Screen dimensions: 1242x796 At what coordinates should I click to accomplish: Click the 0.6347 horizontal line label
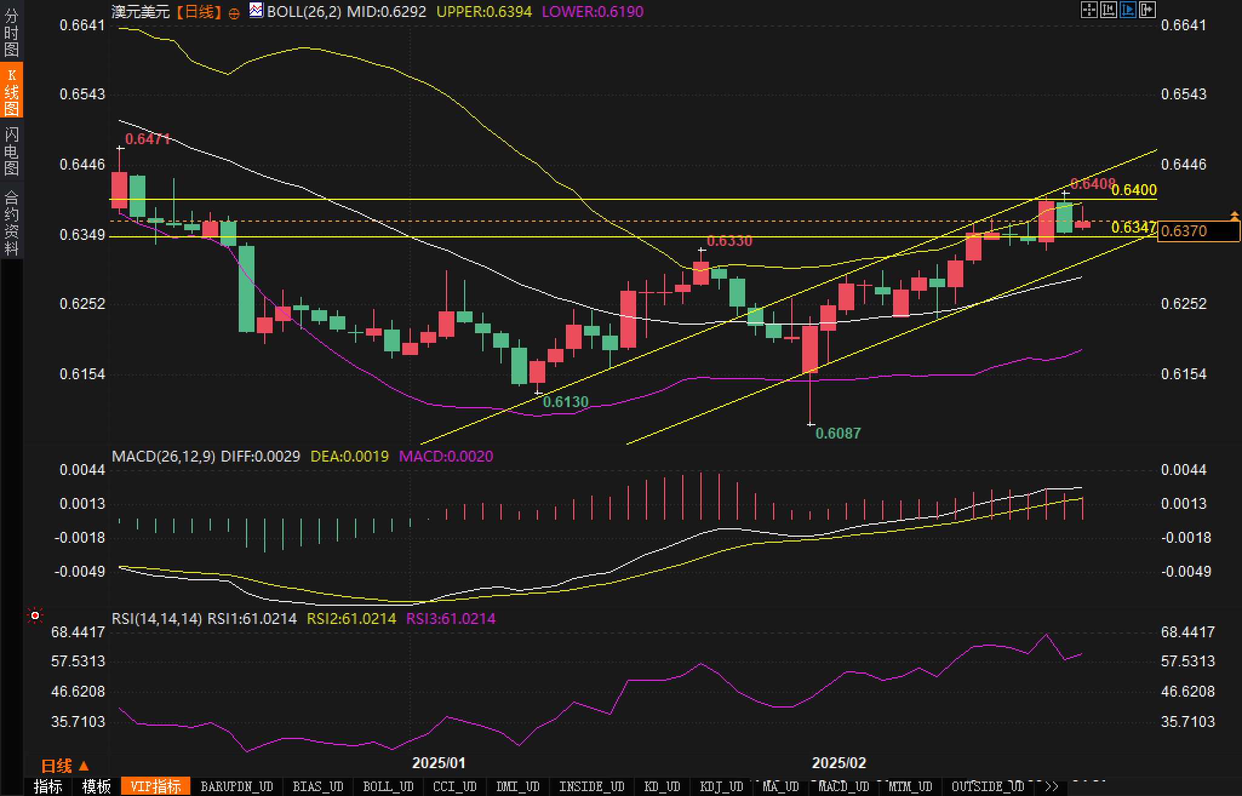pos(1134,227)
